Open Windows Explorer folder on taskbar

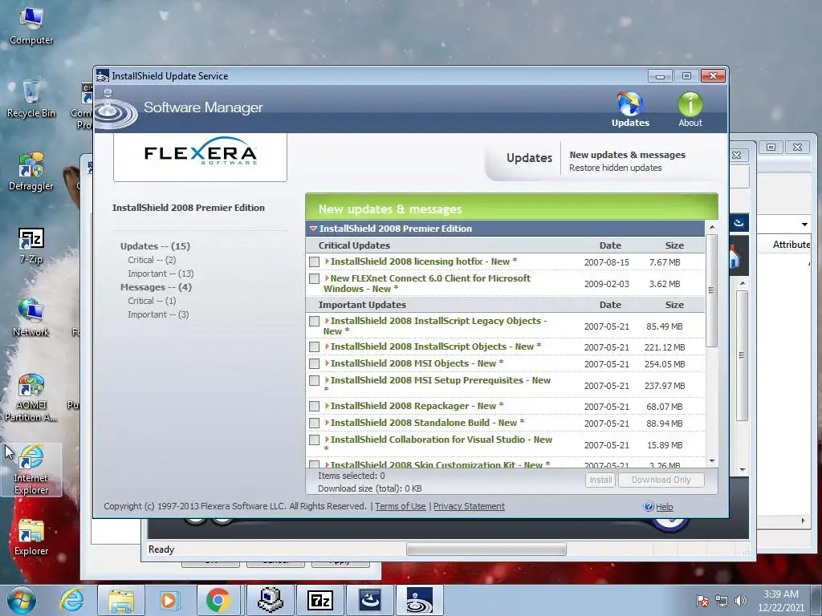point(121,600)
